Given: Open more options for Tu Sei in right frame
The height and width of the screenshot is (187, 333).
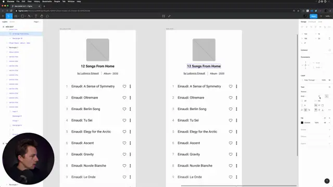Looking at the screenshot, I should [236, 121].
